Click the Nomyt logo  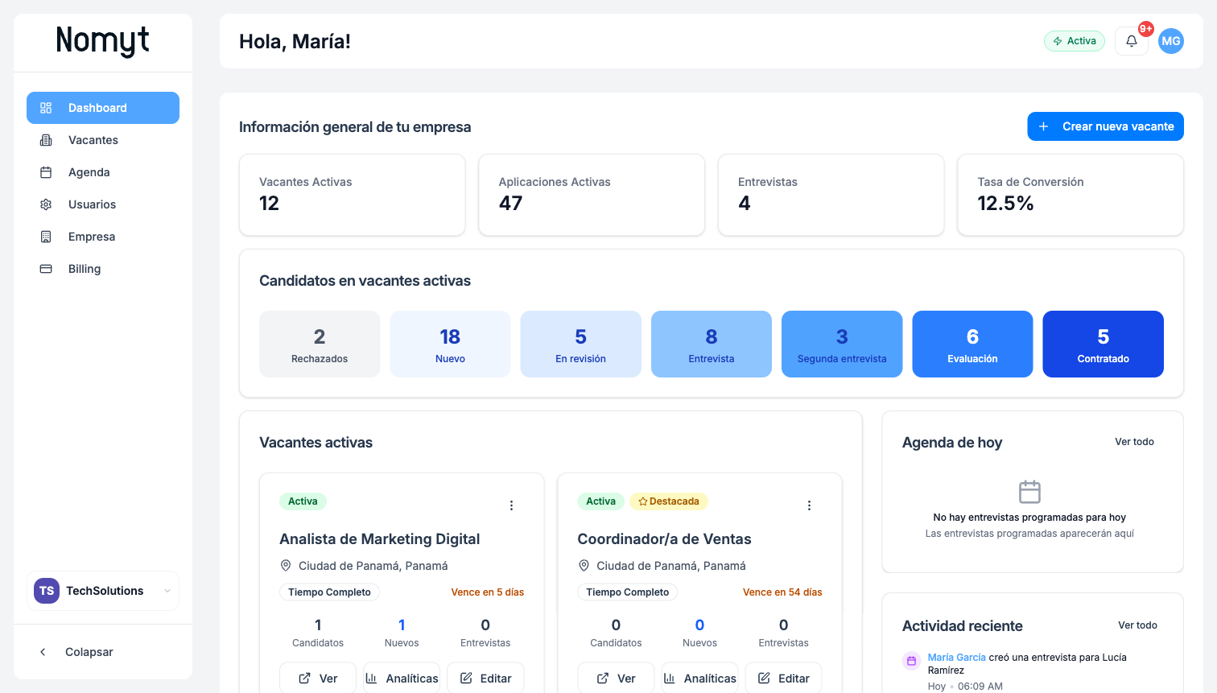click(102, 41)
